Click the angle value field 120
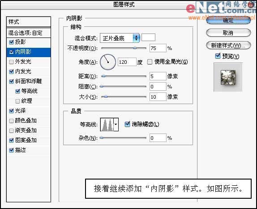Screen dimensions: 257x209 point(127,62)
